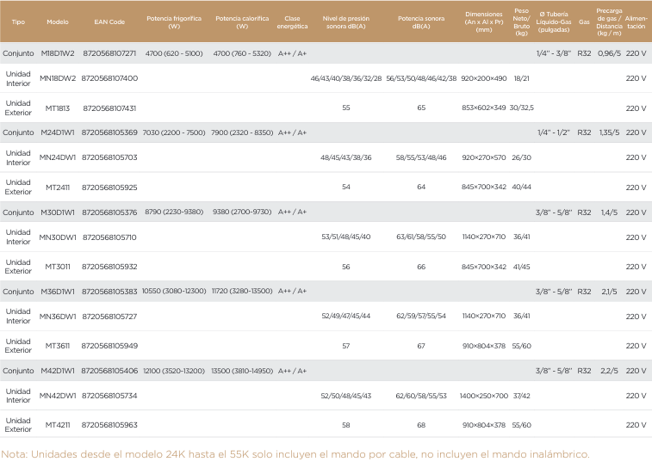652x468 pixels.
Task: Click sound power '63/61/58/55/50'
Action: click(x=421, y=237)
